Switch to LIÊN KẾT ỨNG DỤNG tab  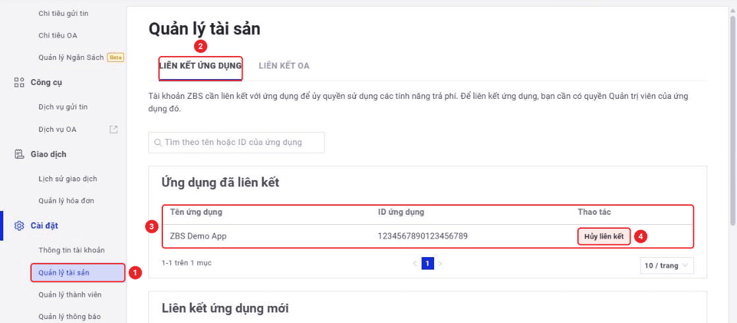click(201, 66)
